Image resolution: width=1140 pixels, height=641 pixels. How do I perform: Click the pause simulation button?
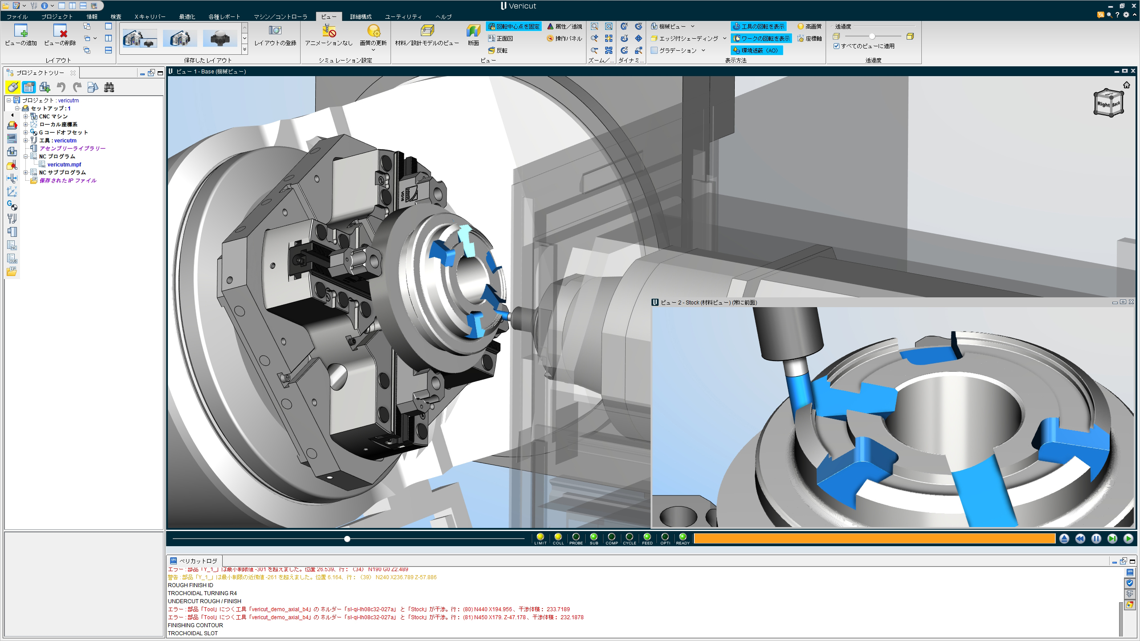1096,539
